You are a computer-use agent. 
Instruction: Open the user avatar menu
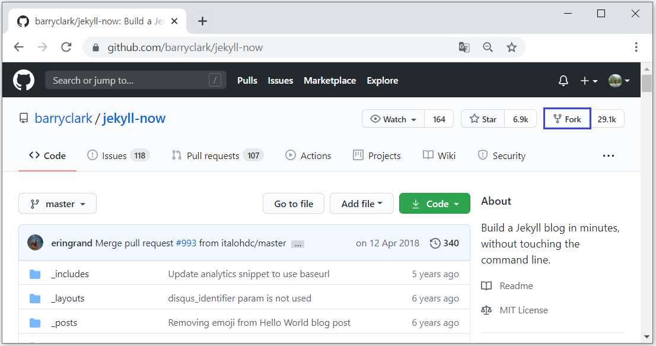[x=619, y=81]
